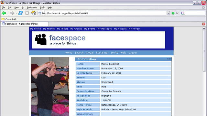Go to the My Photos link
Viewport: 207px width, 117px height.
(62, 29)
